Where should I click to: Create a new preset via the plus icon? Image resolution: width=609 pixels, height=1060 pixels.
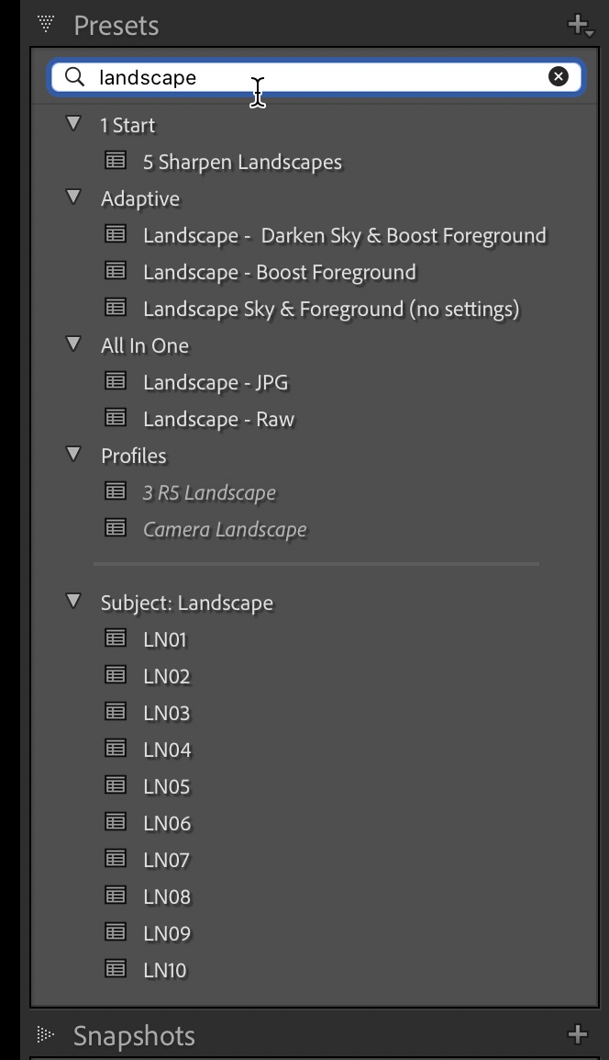576,25
